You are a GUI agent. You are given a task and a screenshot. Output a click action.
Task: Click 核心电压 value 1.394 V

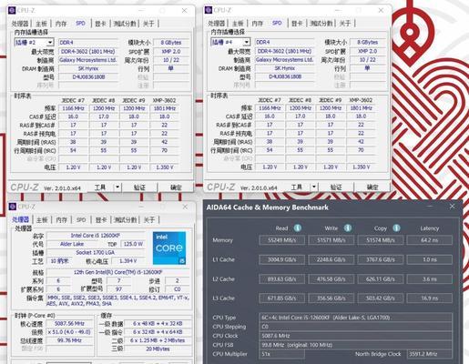tap(127, 261)
